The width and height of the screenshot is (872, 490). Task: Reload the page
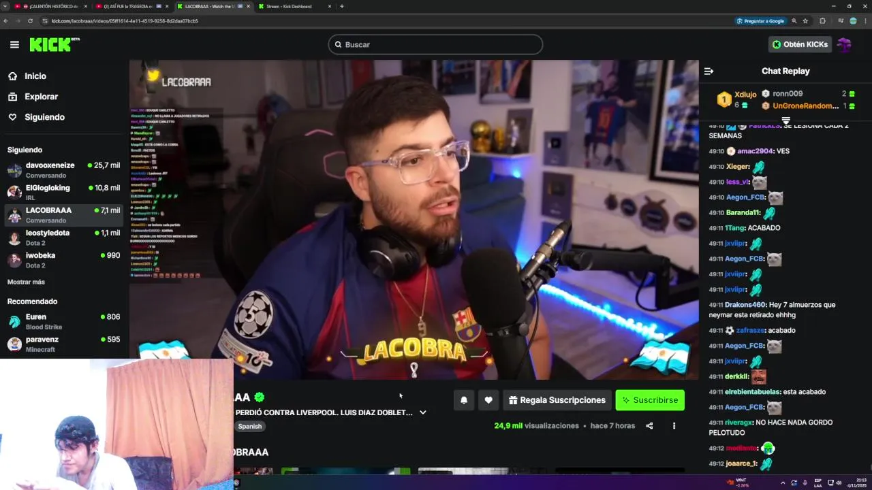(30, 21)
